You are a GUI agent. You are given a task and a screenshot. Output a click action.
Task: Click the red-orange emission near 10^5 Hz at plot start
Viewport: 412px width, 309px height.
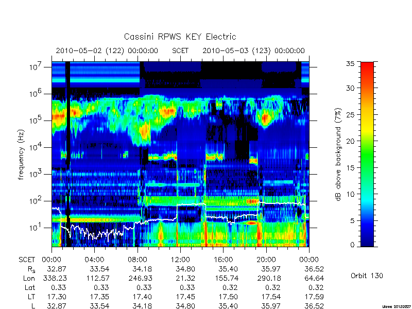point(58,116)
